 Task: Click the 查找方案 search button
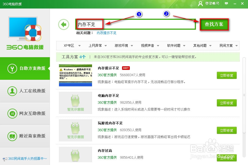coord(214,24)
